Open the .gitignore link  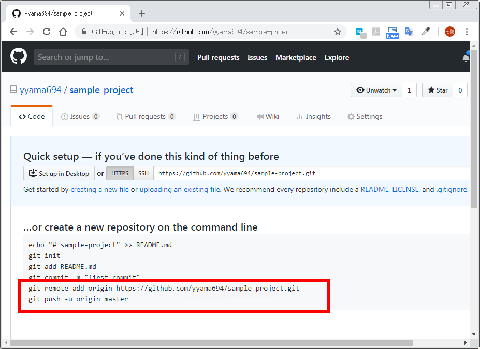pos(452,189)
